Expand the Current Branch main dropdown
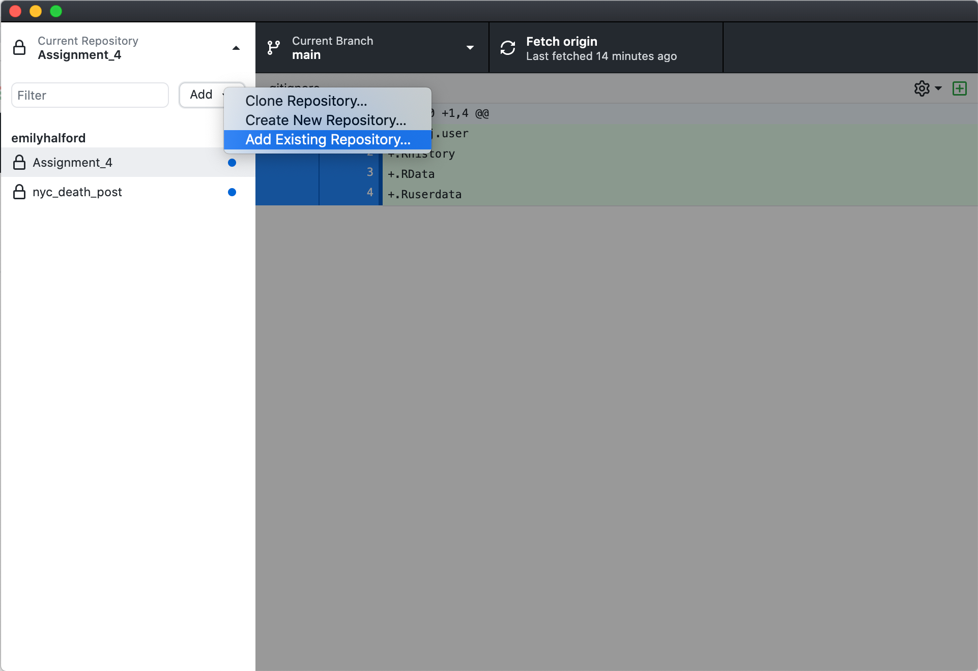978x671 pixels. [x=470, y=48]
